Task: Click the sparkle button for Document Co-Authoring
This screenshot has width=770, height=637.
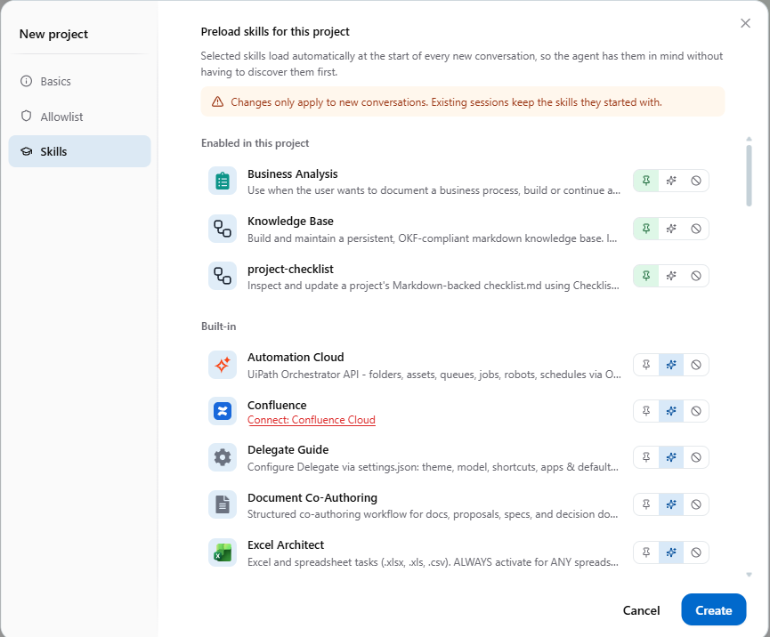Action: [x=671, y=504]
